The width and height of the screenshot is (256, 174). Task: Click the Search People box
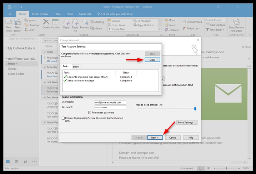216,20
